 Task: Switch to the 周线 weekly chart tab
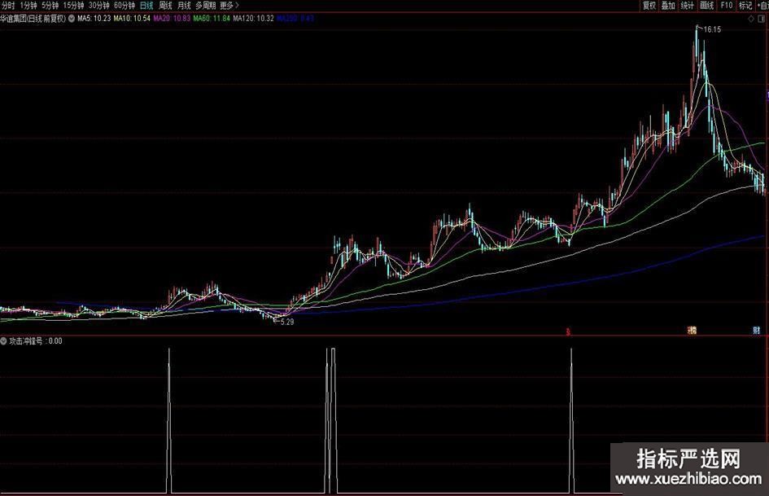[x=165, y=6]
